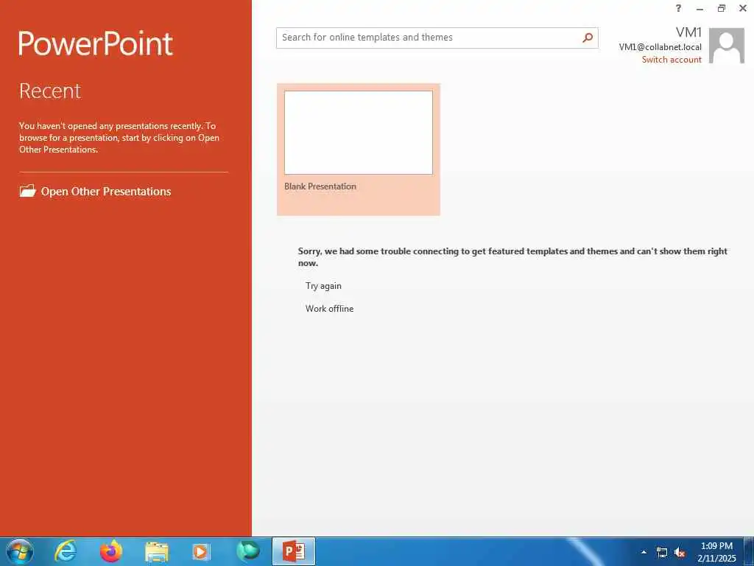Launch Internet Explorer from the taskbar
The width and height of the screenshot is (754, 566).
(x=66, y=551)
